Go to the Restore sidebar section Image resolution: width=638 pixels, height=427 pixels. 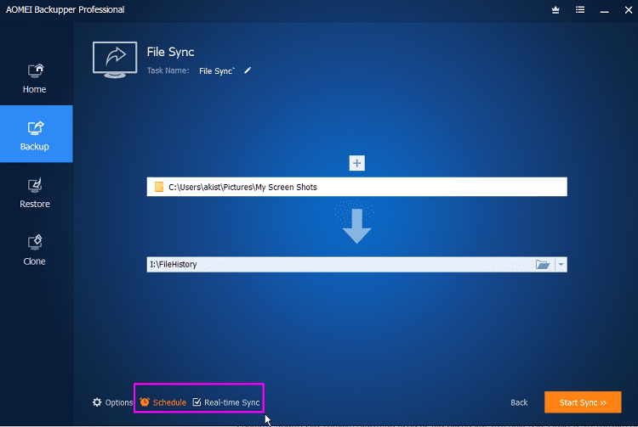(x=35, y=194)
